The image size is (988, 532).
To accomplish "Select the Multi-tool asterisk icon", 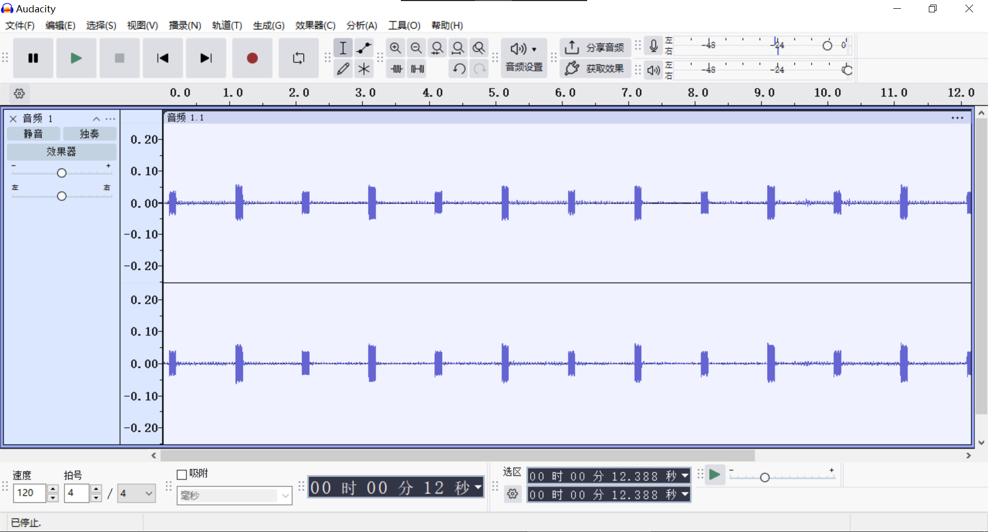I will click(364, 68).
